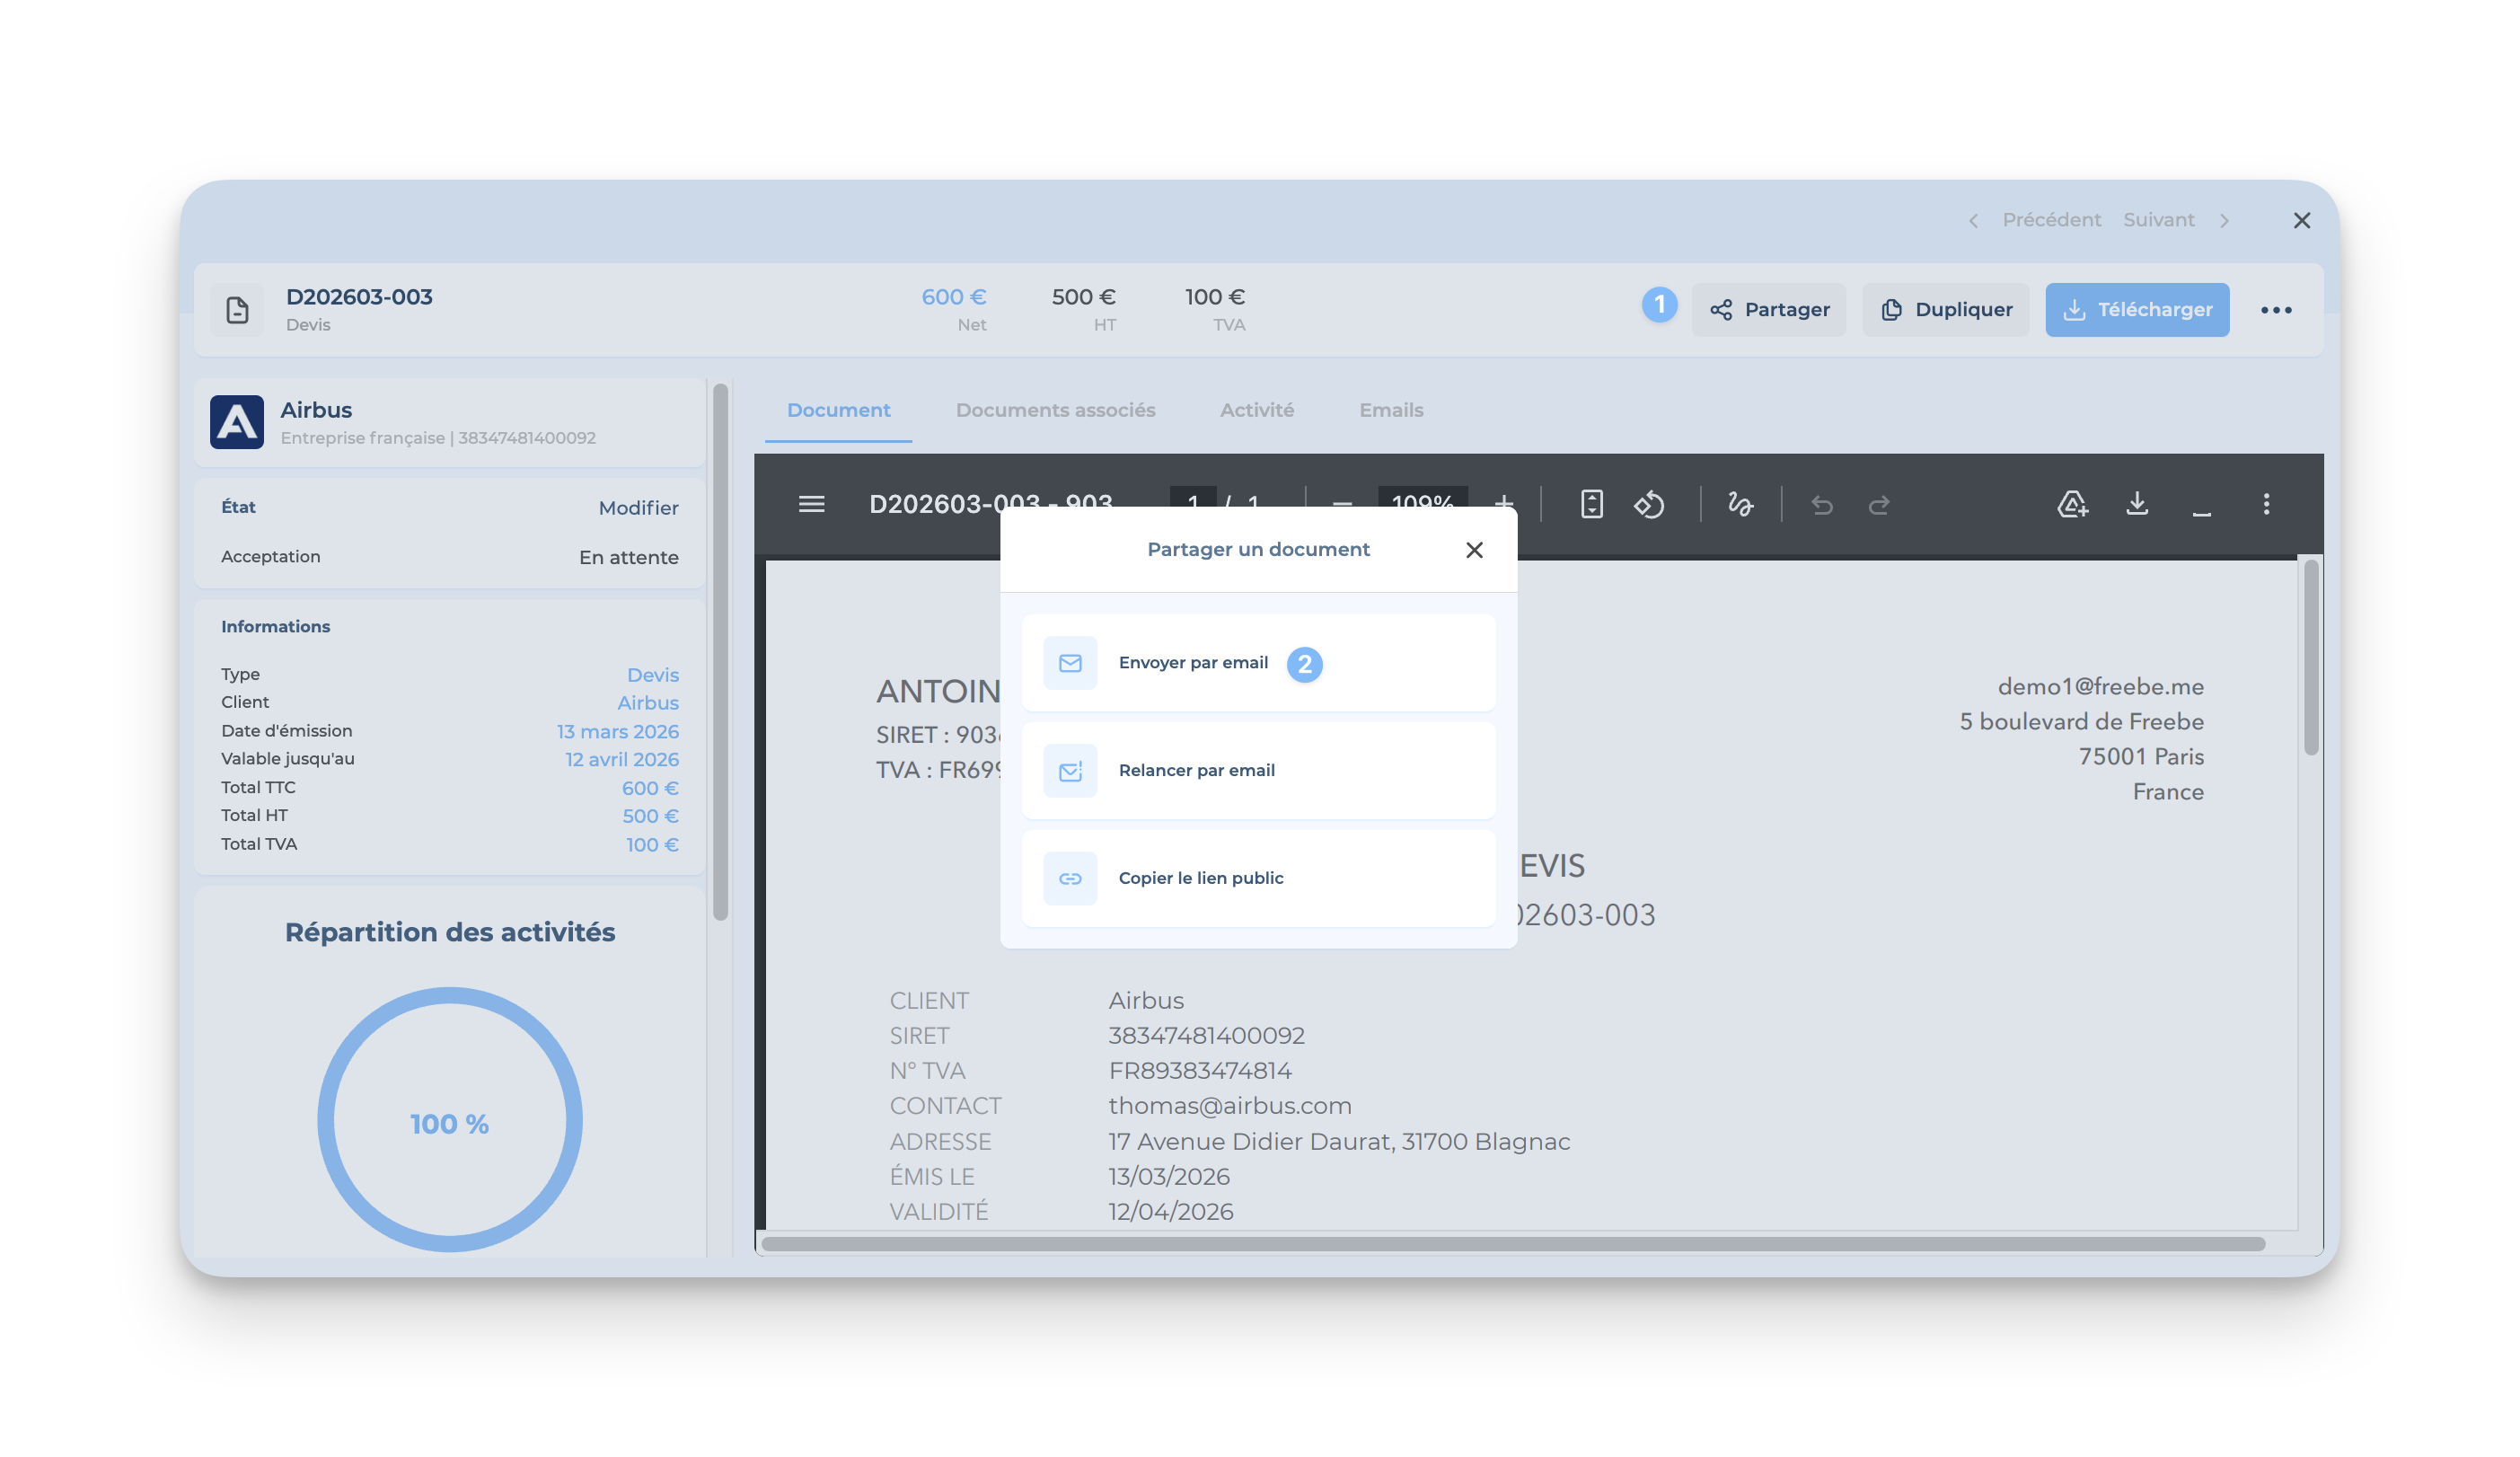Screen dimensions: 2520x1457
Task: Click the fit-to-page icon in PDF toolbar
Action: (1591, 504)
